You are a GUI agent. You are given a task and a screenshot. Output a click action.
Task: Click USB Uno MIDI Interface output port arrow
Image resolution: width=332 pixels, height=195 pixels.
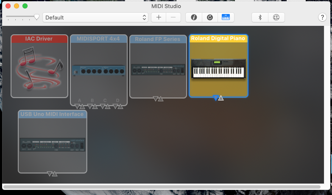coord(55,174)
